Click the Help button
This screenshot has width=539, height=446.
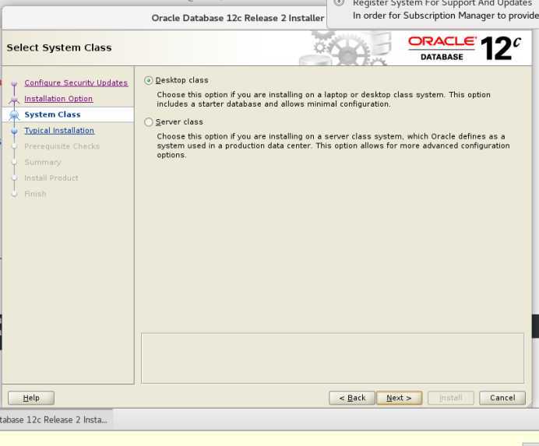pos(31,398)
